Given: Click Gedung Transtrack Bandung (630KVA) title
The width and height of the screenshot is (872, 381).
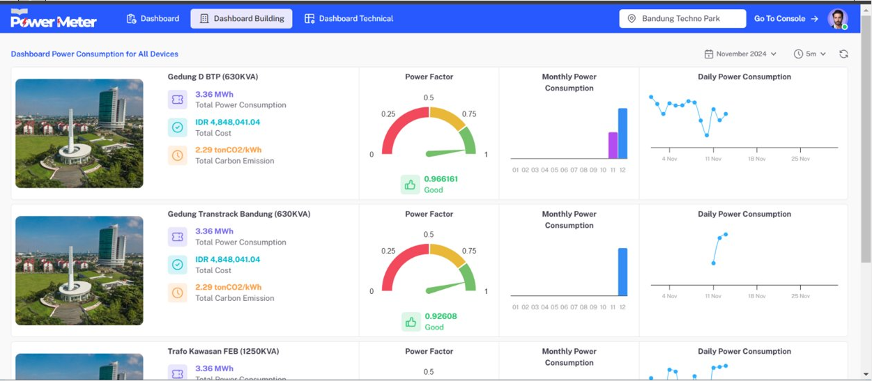Looking at the screenshot, I should 239,214.
